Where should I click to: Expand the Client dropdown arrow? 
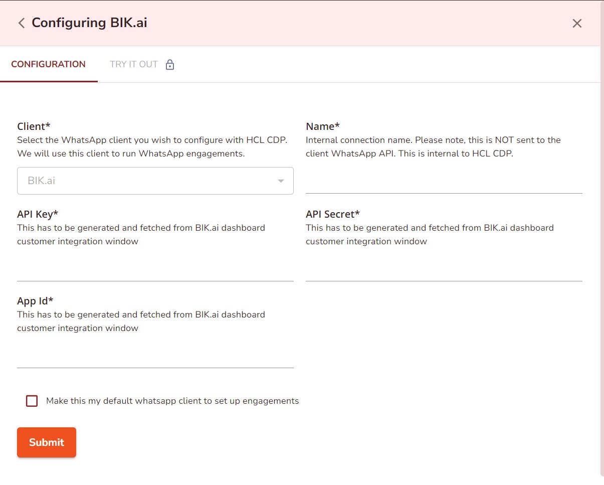point(281,181)
